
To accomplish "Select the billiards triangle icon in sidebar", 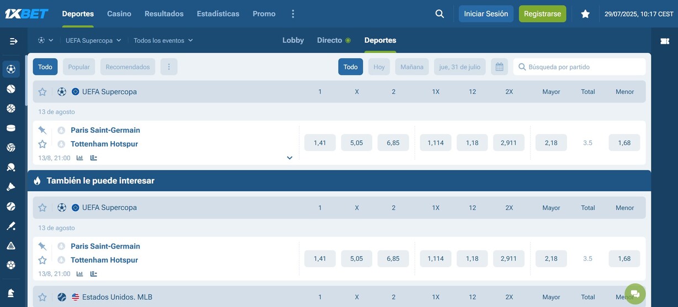I will click(x=11, y=245).
